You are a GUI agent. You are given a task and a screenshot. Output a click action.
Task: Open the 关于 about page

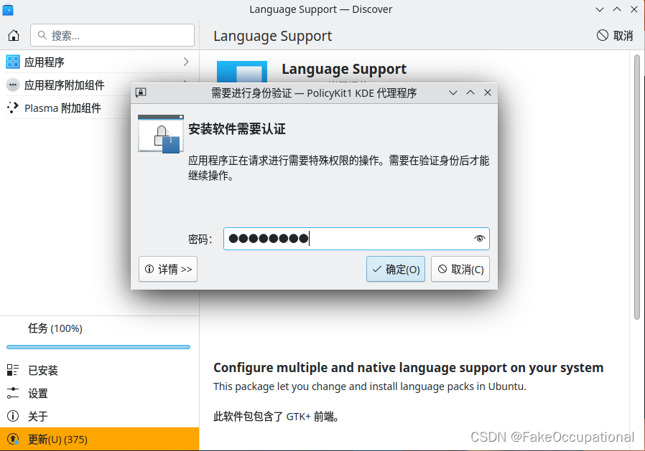click(x=98, y=417)
